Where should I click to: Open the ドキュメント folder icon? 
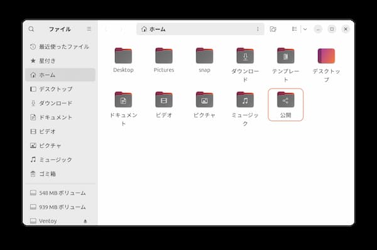[123, 99]
